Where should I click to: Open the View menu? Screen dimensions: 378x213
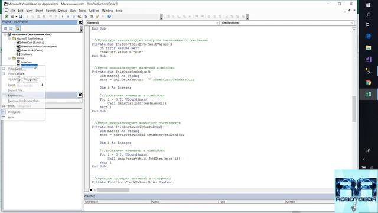[30, 11]
